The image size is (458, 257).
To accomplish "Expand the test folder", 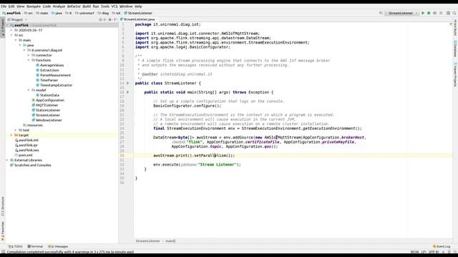I will click(x=16, y=130).
